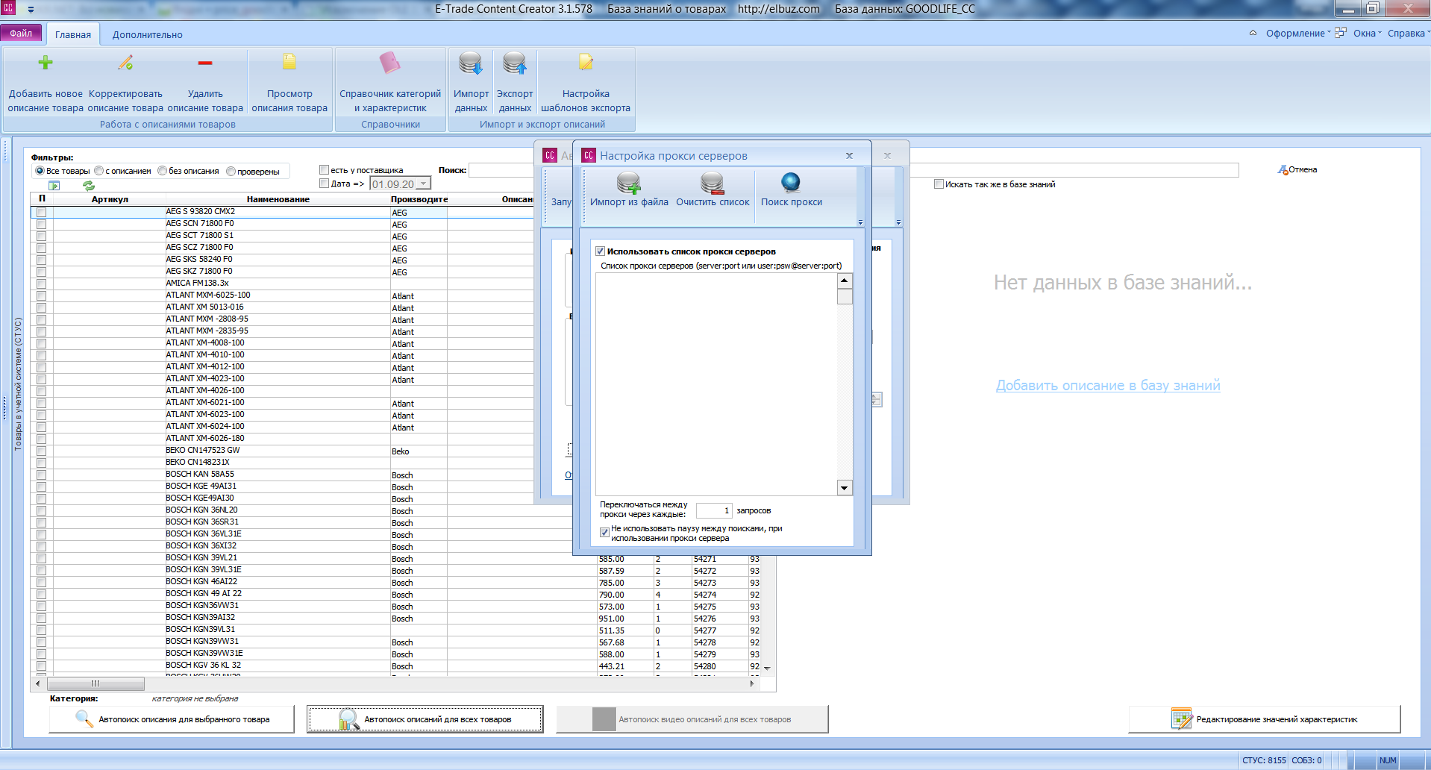The image size is (1431, 770).
Task: Switch to Главная ribbon tab
Action: coord(73,34)
